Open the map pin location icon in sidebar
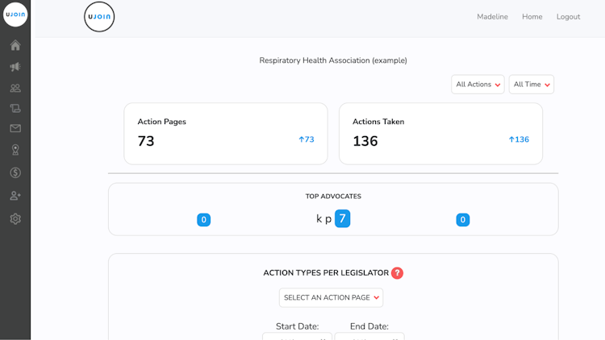Screen dimensions: 605x340 coord(15,150)
